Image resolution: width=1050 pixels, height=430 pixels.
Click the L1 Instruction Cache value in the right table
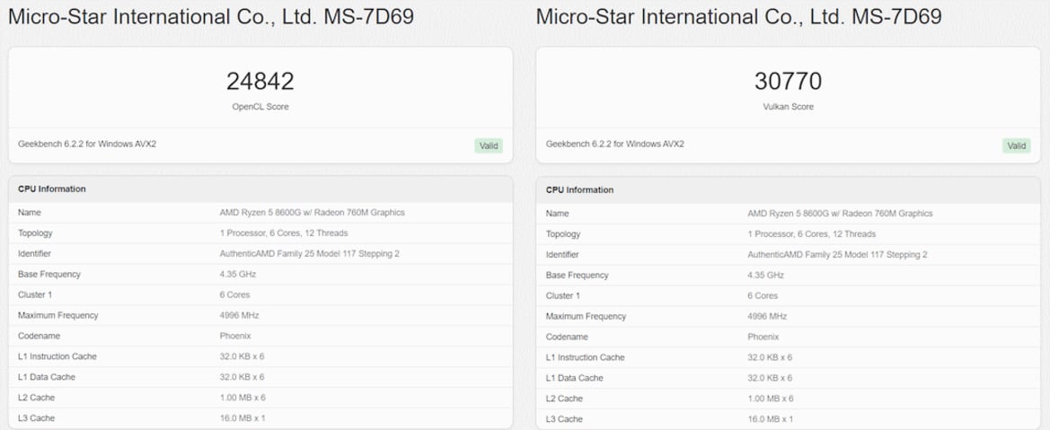tap(770, 357)
